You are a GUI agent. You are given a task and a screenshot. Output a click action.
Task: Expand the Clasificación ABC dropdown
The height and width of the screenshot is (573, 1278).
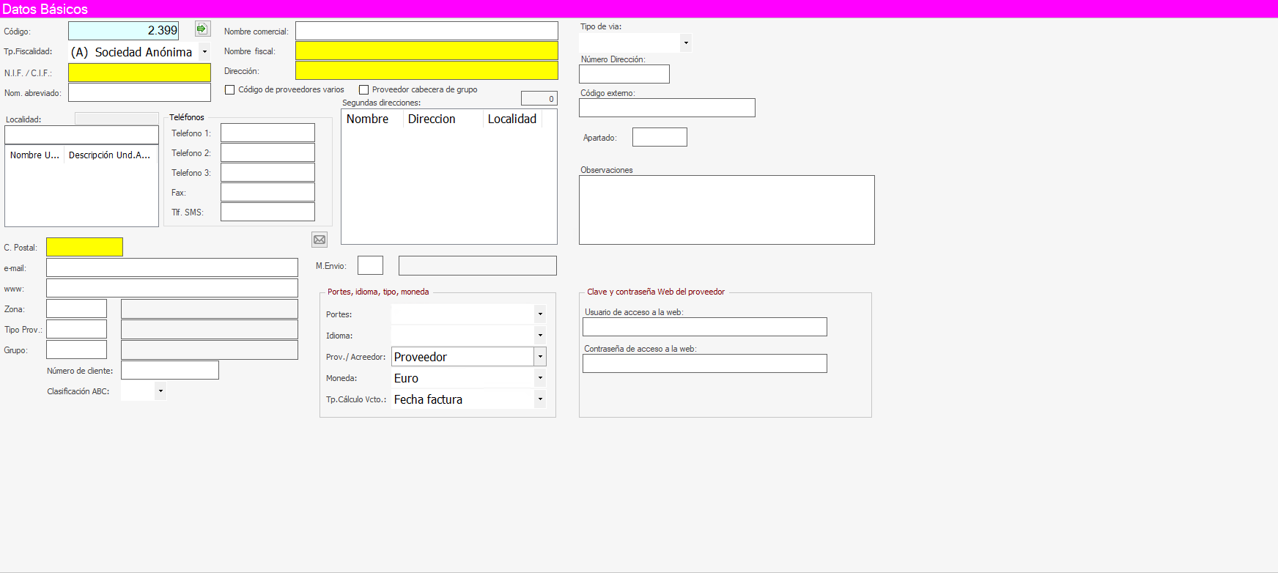pos(160,391)
